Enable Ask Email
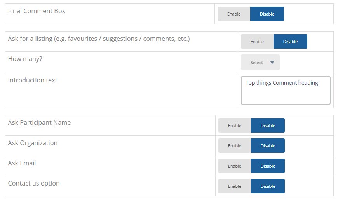Viewport: 338px width, 203px height. pyautogui.click(x=235, y=166)
